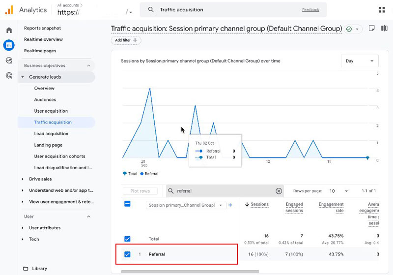Open the Rows per page dropdown
This screenshot has width=393, height=275.
click(x=338, y=191)
